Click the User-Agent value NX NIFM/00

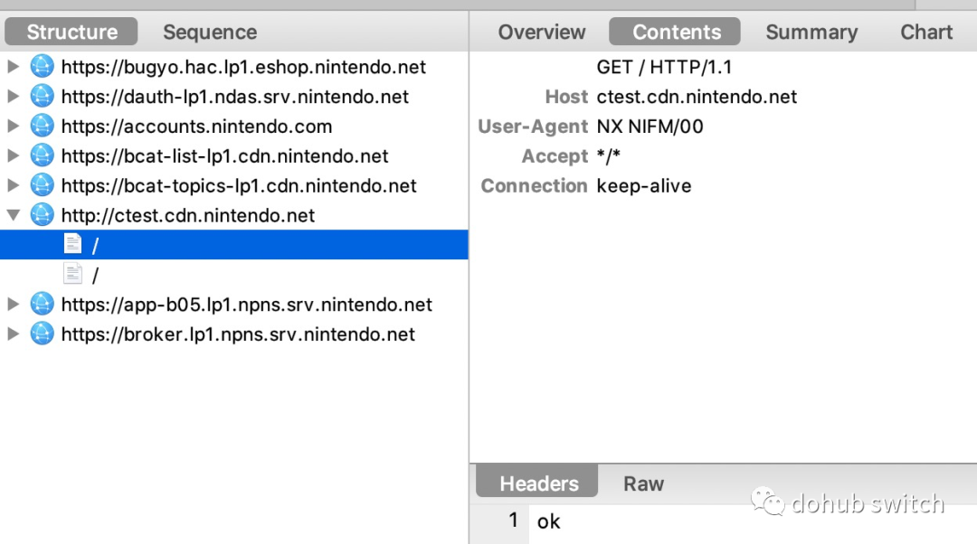point(650,127)
